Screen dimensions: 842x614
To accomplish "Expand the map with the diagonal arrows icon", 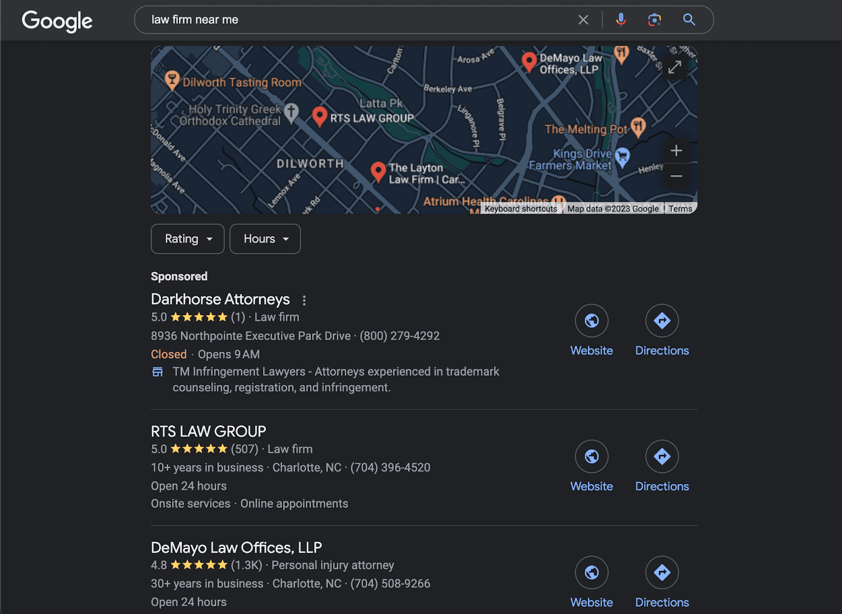I will 675,67.
